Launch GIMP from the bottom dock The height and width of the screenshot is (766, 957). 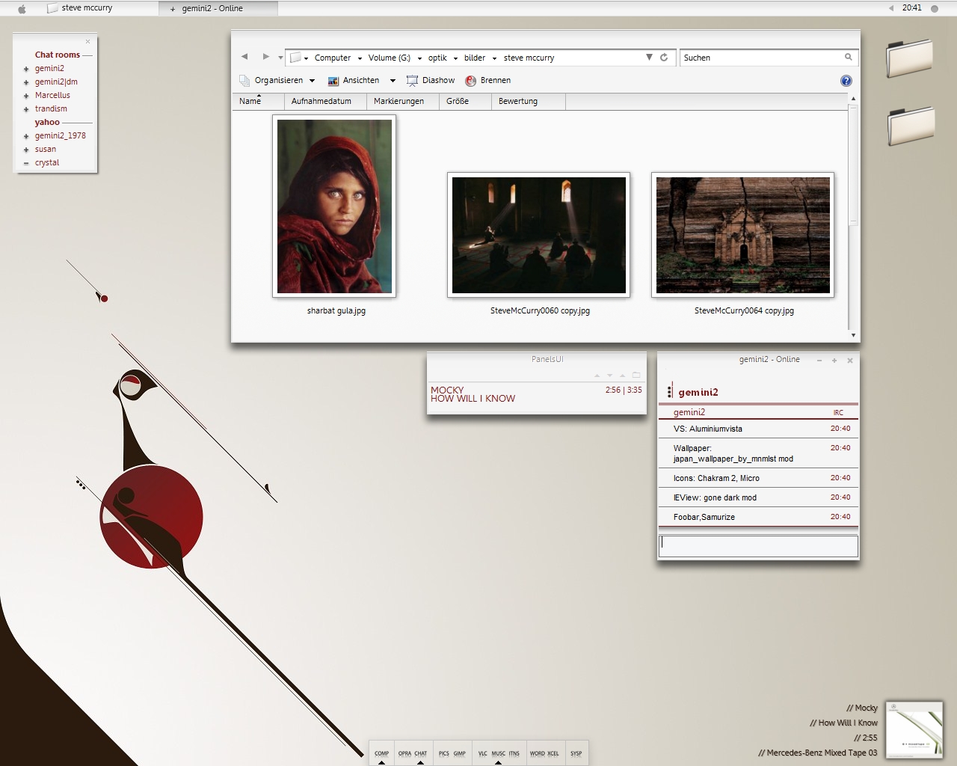459,753
